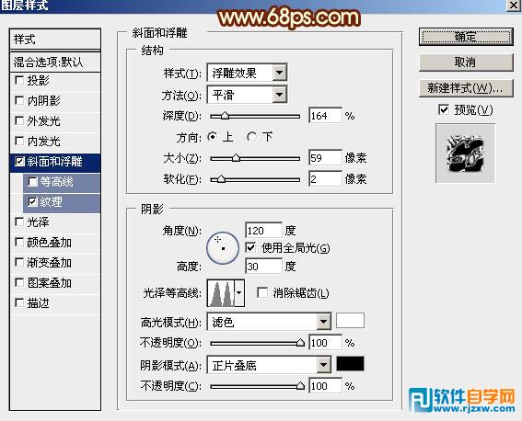The width and height of the screenshot is (522, 421).
Task: Open the 方法 平滑 dropdown
Action: click(247, 95)
